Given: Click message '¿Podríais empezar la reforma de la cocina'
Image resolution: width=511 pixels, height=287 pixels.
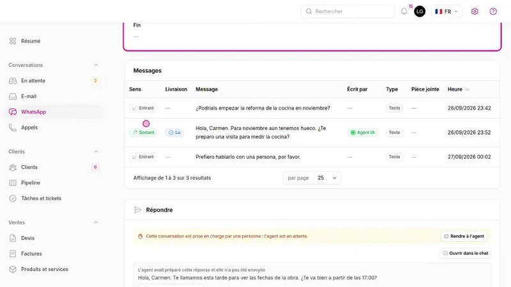Looking at the screenshot, I should pyautogui.click(x=263, y=108).
